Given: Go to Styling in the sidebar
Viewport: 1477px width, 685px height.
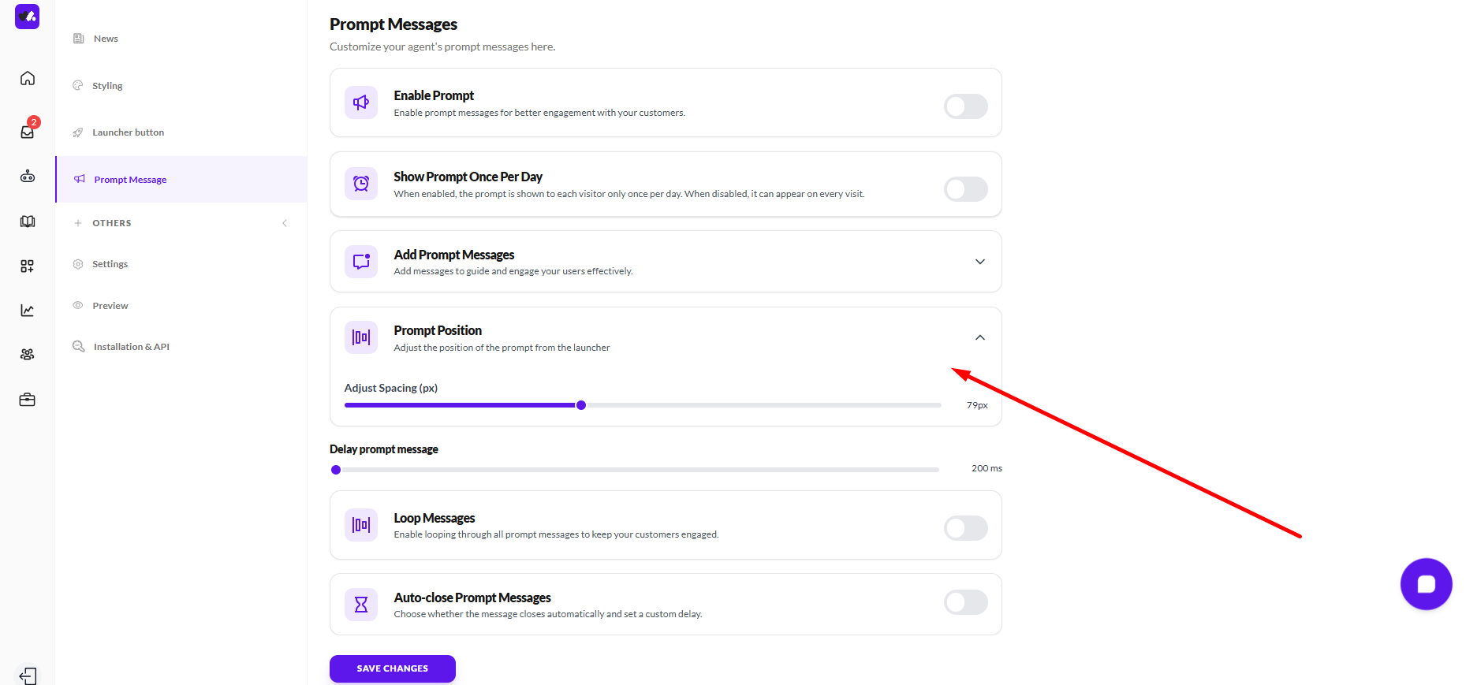Looking at the screenshot, I should (107, 86).
